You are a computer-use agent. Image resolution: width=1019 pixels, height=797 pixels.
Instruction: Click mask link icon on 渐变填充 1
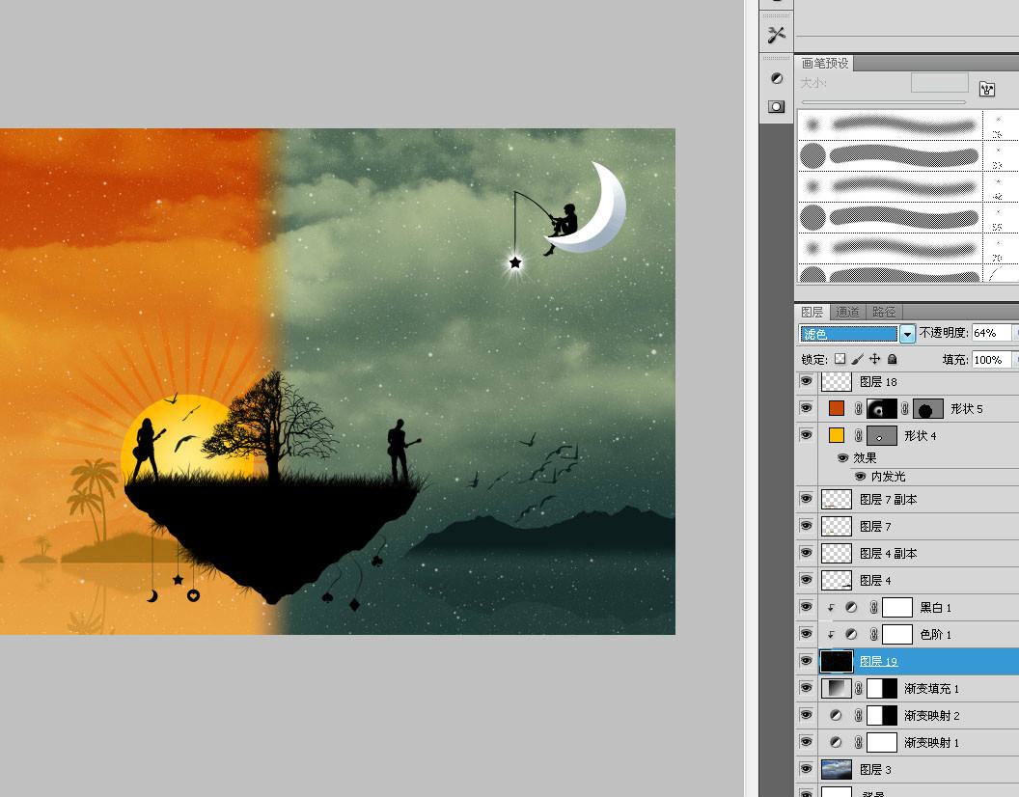pos(859,688)
